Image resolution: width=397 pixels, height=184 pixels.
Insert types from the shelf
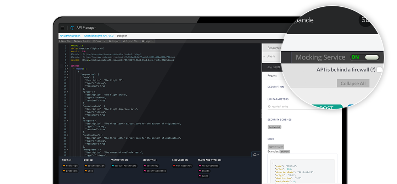point(203,176)
